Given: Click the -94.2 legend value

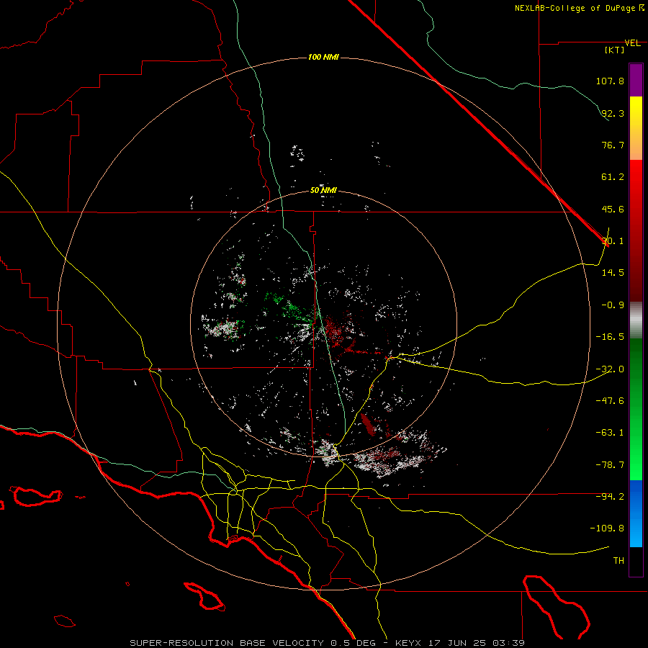Looking at the screenshot, I should point(610,496).
